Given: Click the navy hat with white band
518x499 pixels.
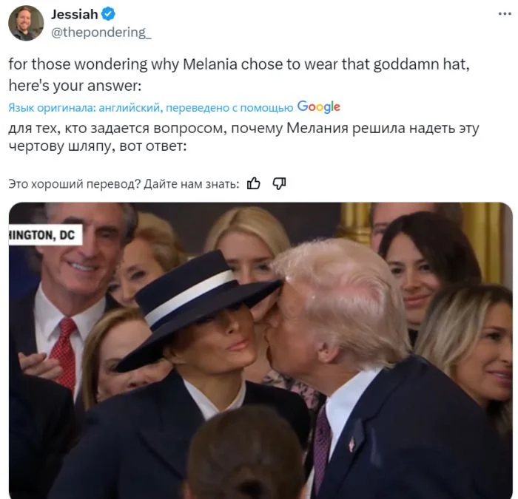Looking at the screenshot, I should coord(198,308).
